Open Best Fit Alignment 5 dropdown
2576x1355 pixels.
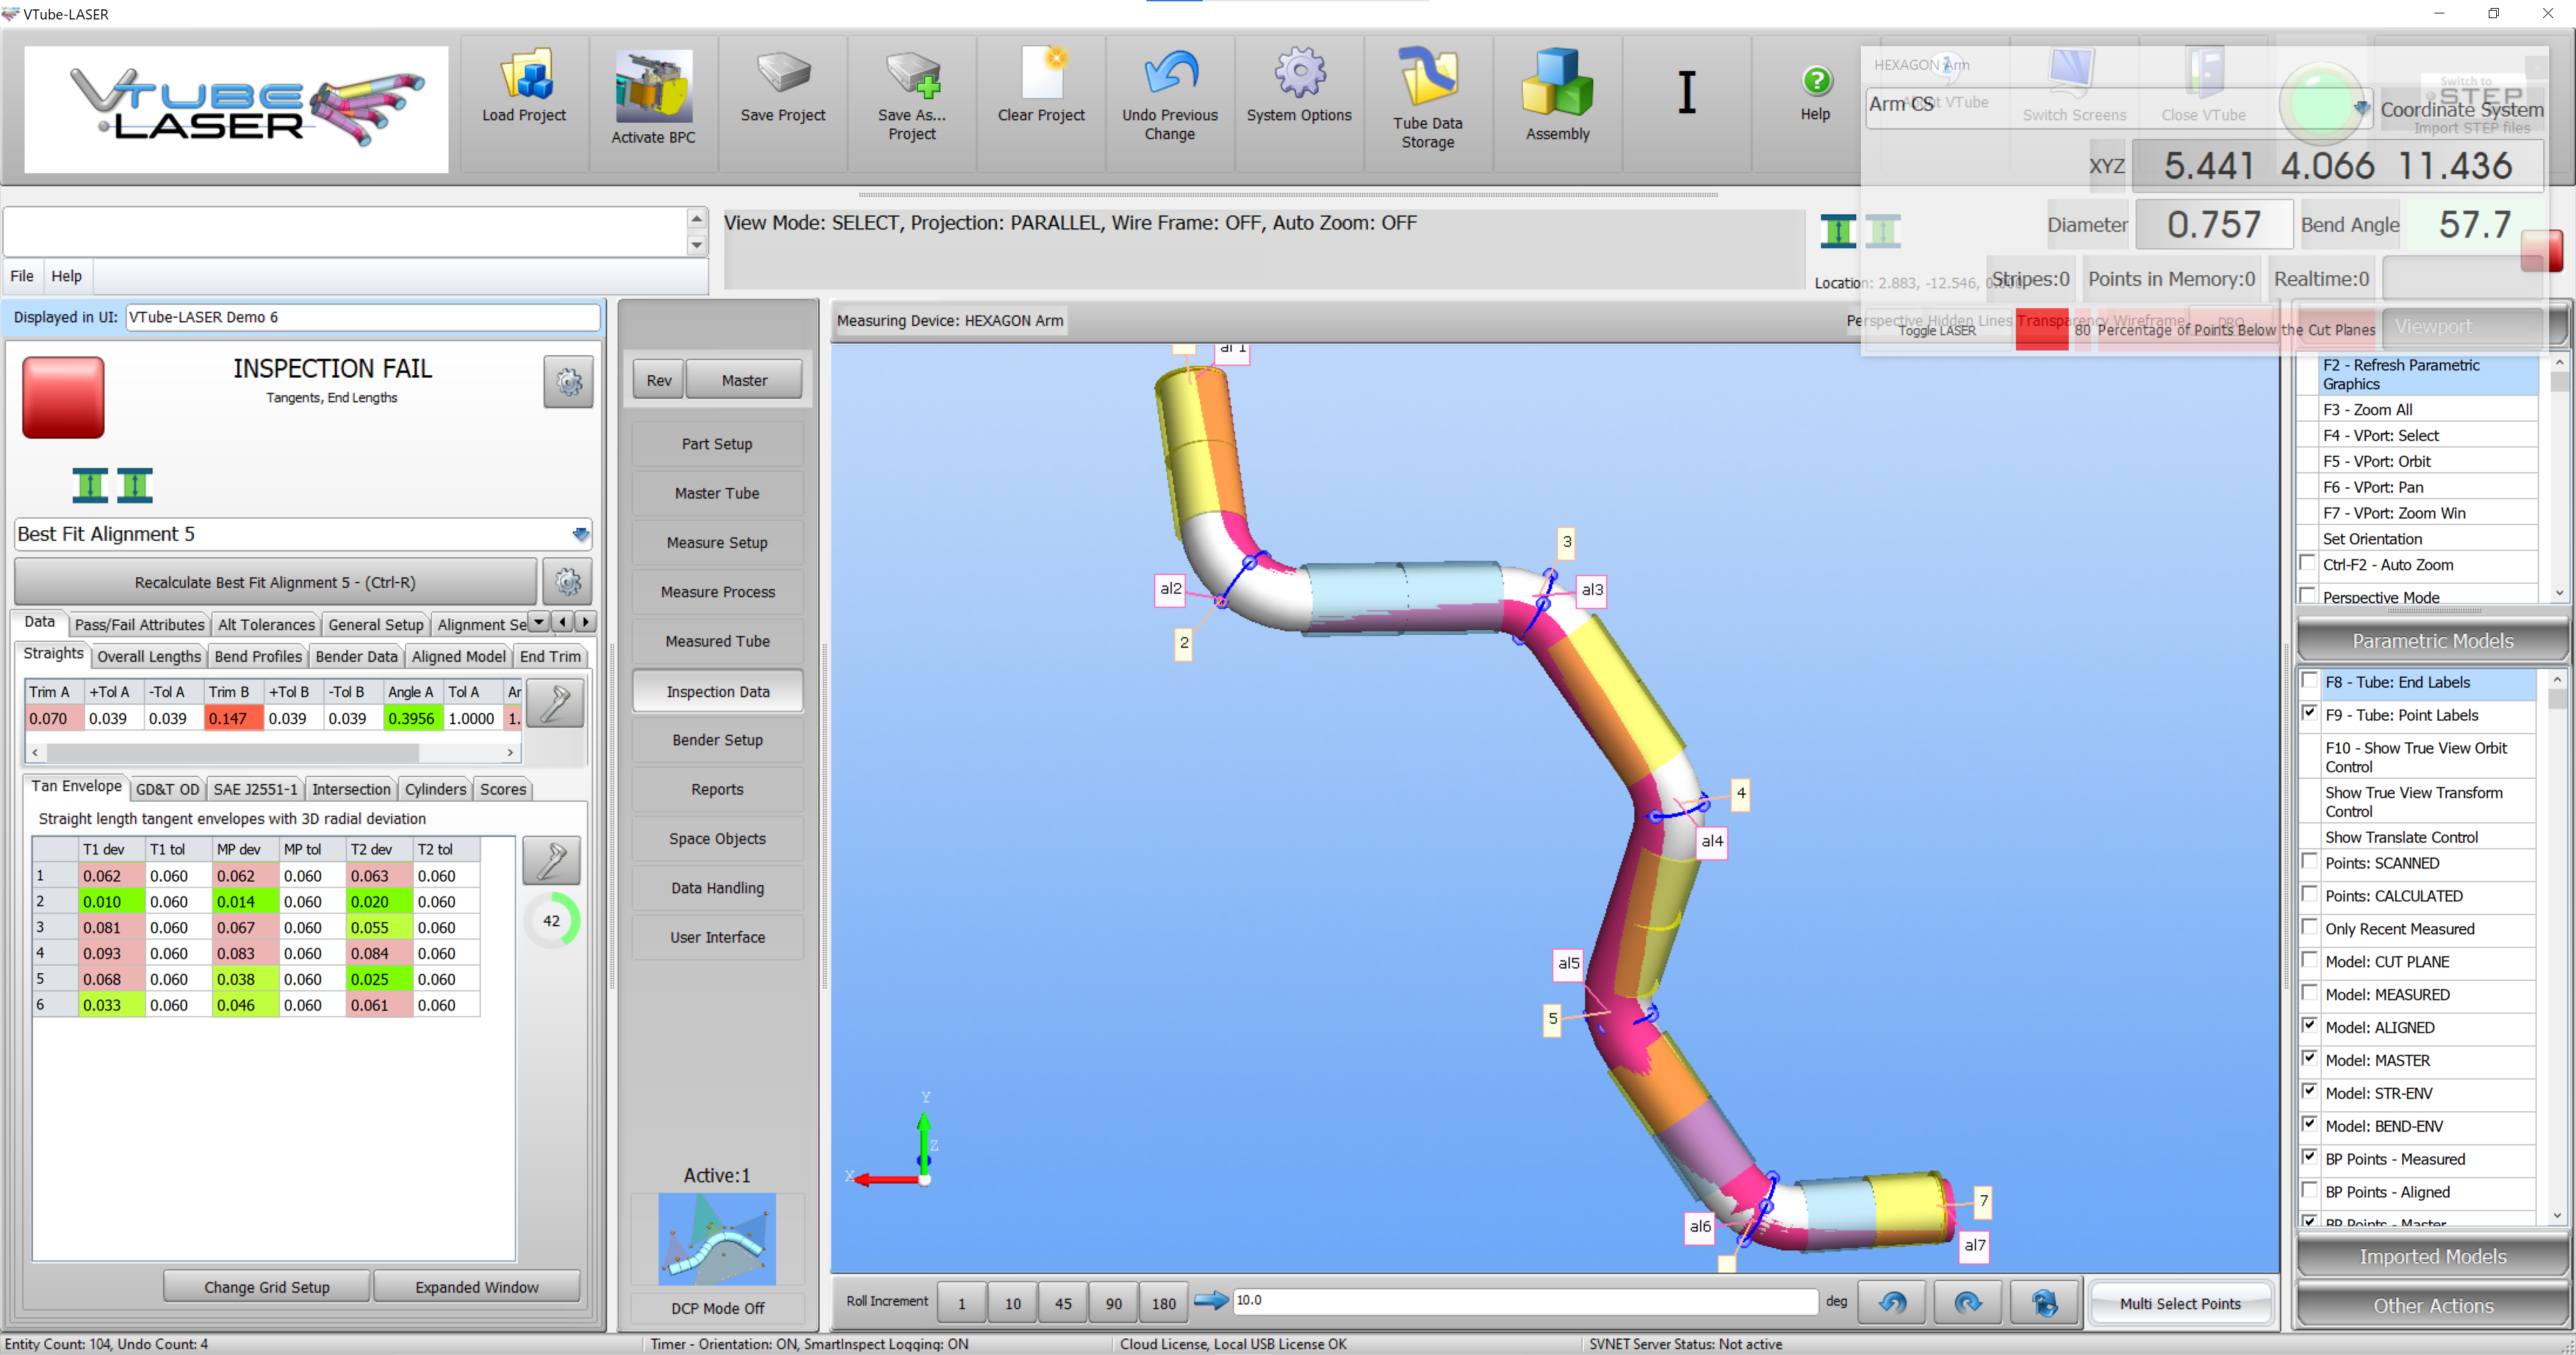[x=580, y=534]
